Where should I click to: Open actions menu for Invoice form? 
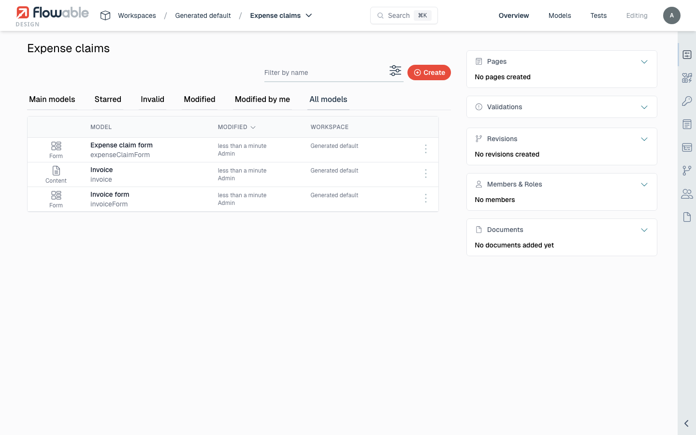[426, 198]
